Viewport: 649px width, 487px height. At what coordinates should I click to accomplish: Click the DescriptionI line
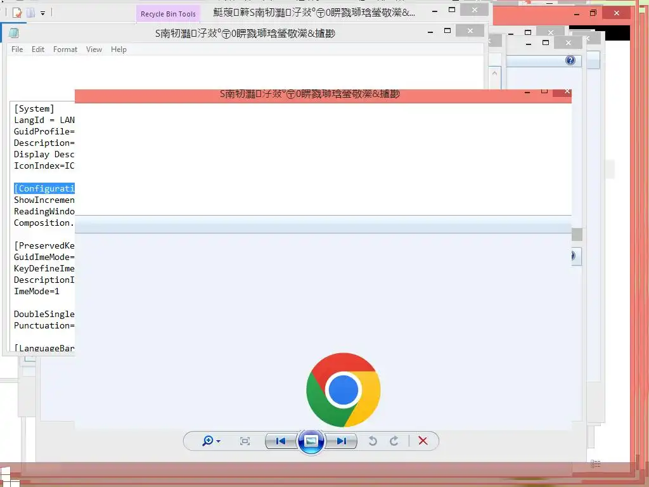point(44,280)
